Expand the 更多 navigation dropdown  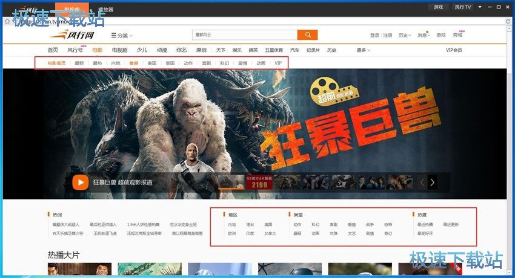[364, 50]
